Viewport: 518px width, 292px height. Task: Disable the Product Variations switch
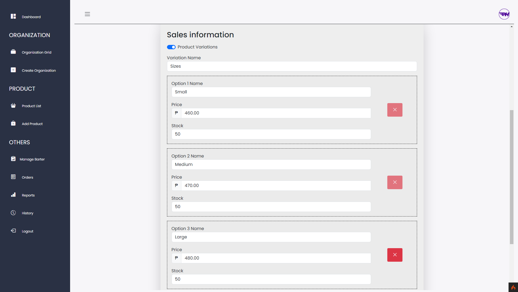[x=171, y=47]
